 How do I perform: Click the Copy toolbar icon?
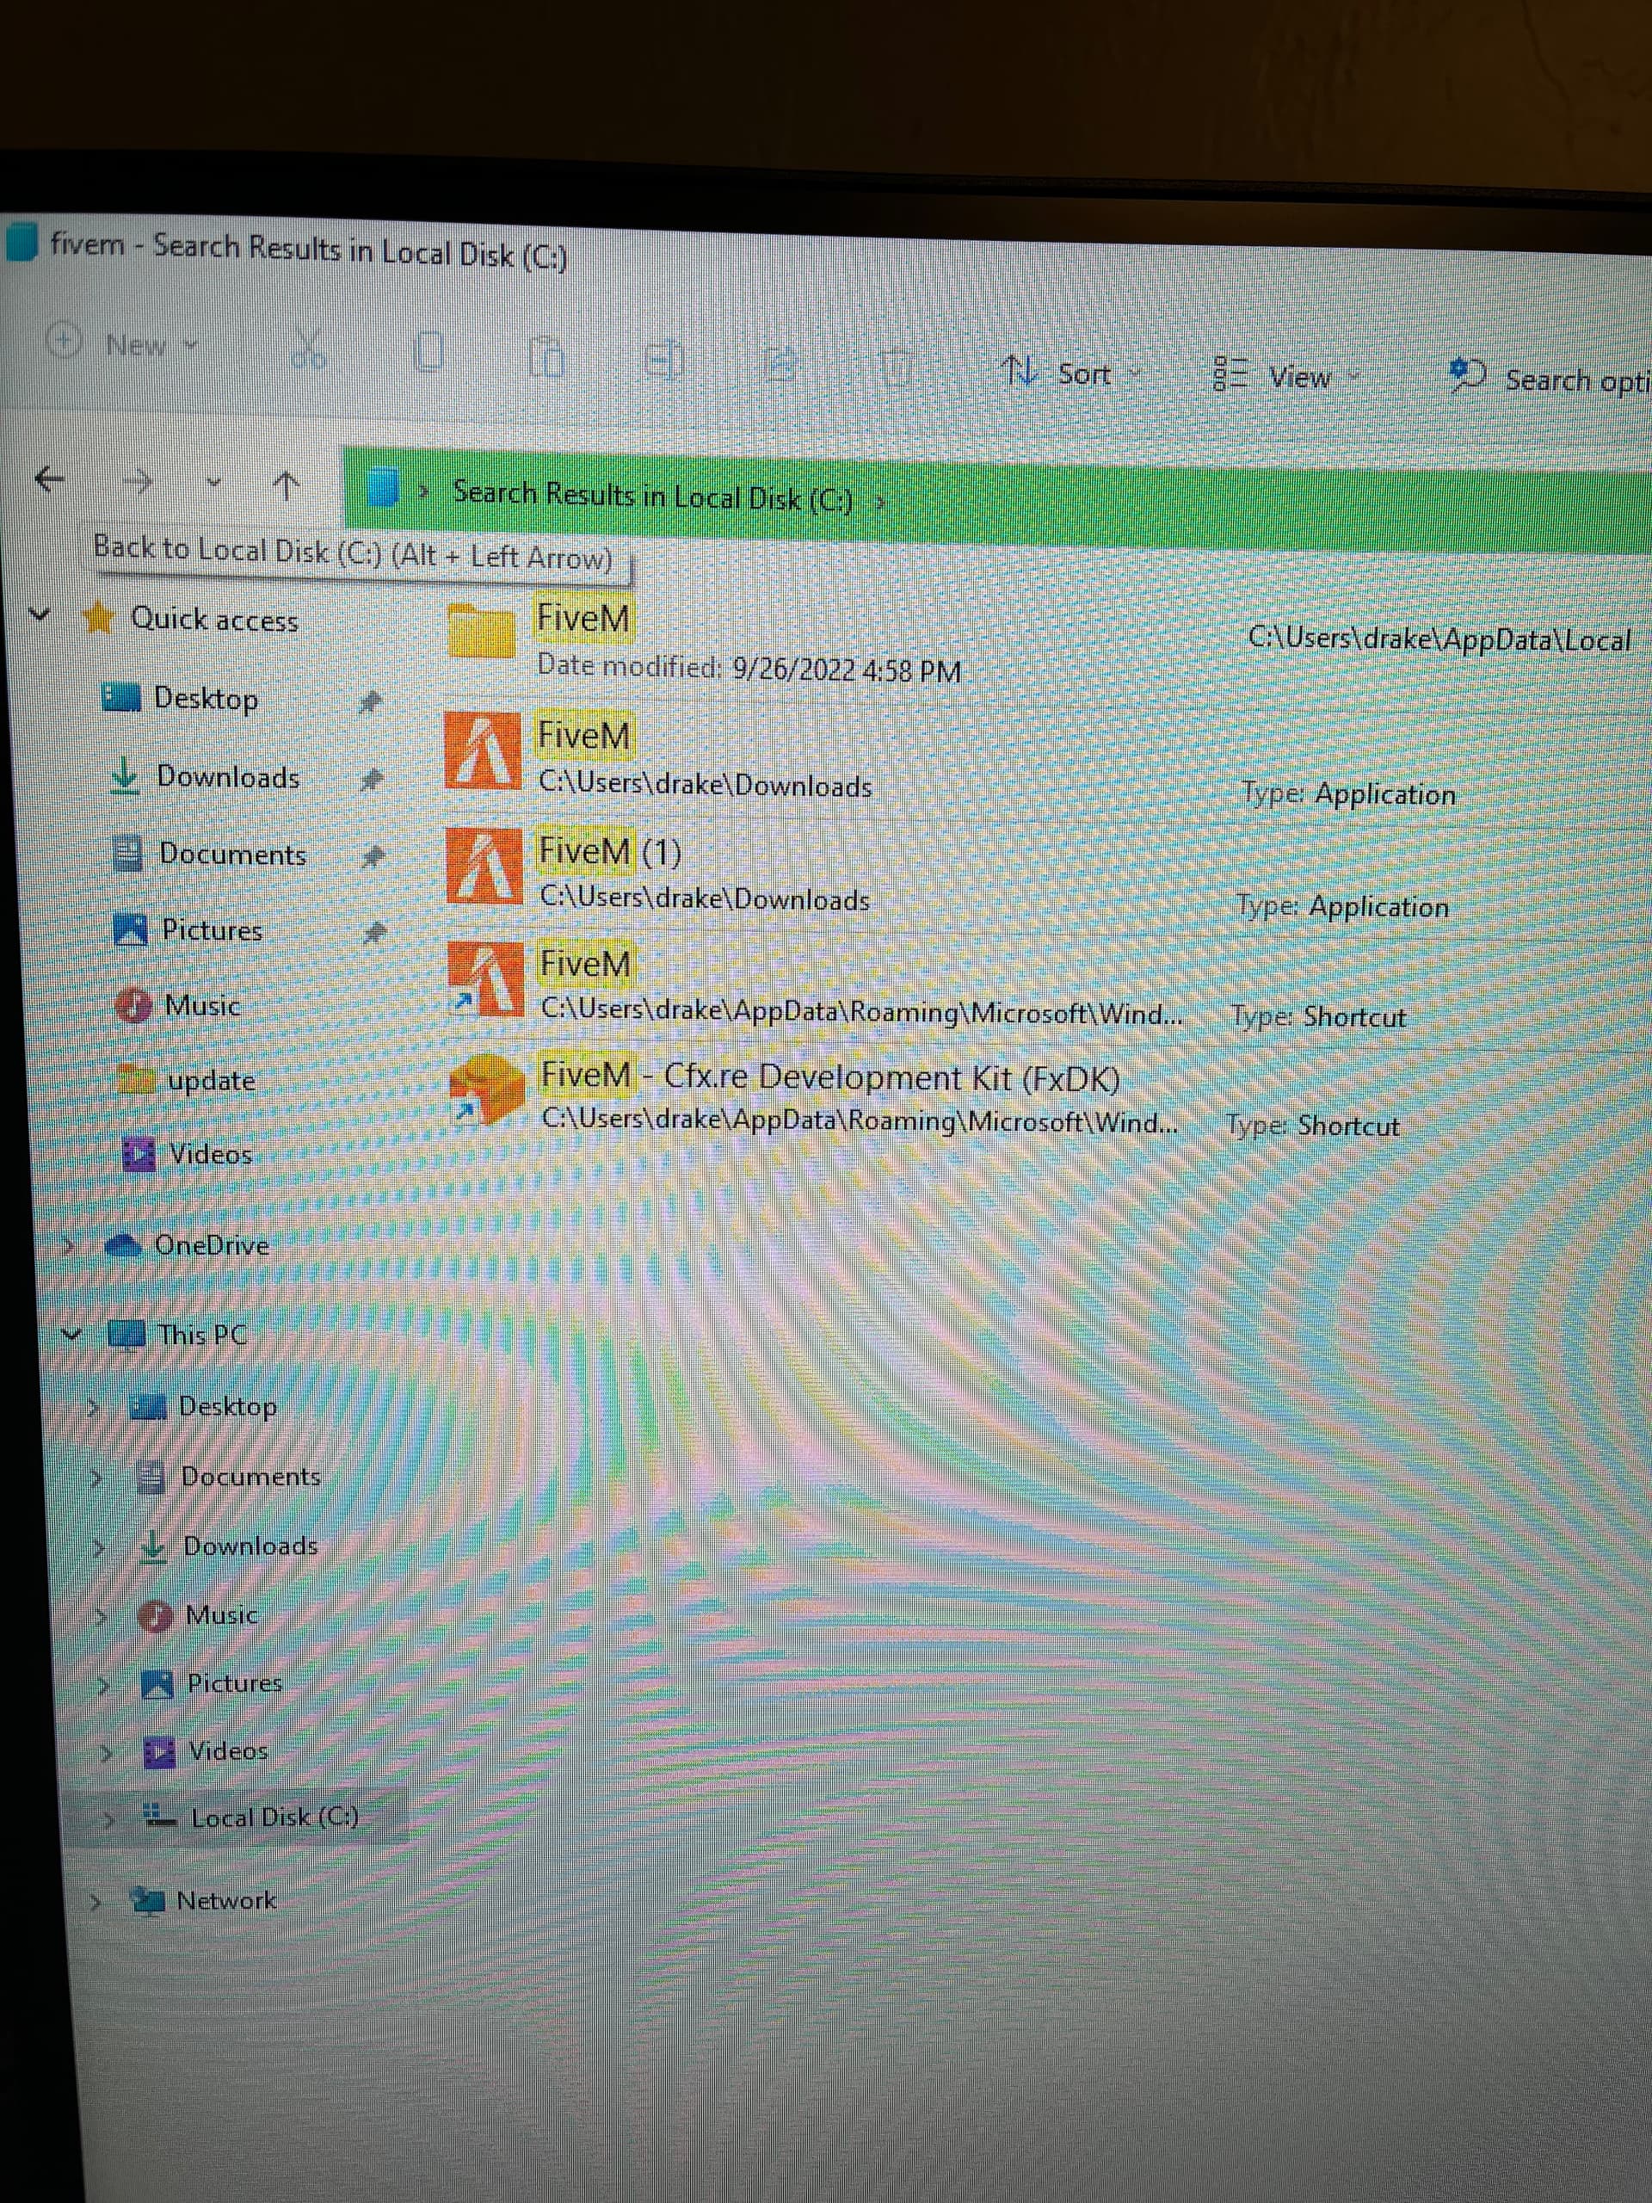(x=428, y=352)
